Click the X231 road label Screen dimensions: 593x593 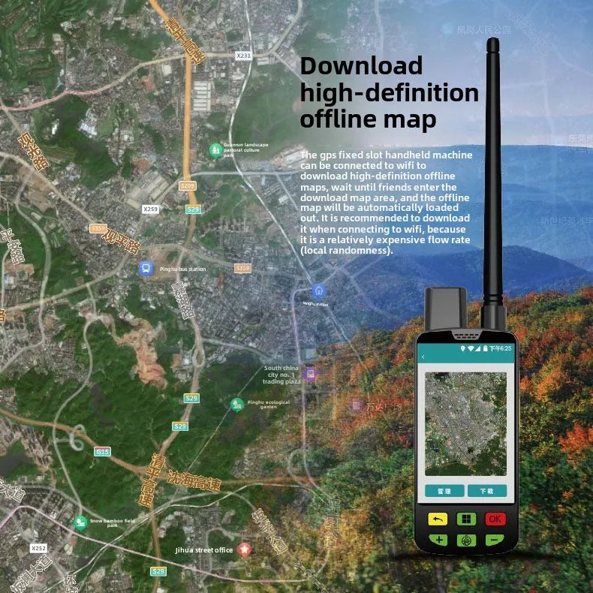coord(243,56)
